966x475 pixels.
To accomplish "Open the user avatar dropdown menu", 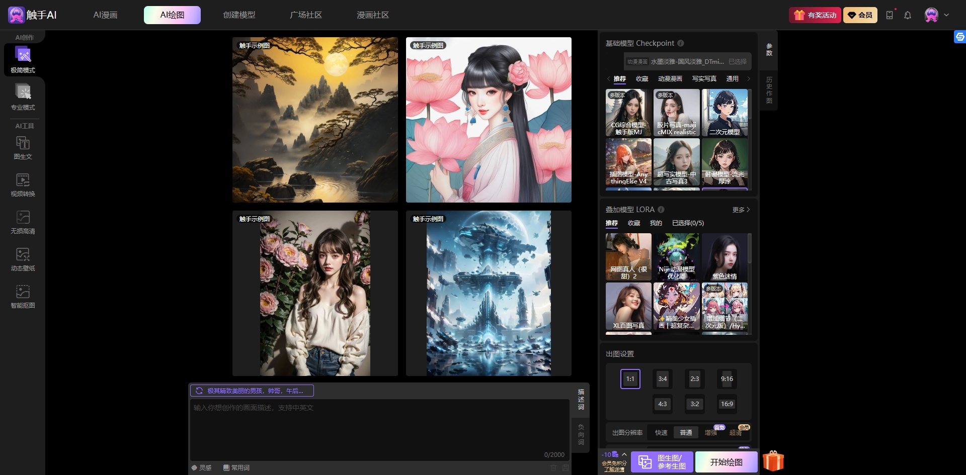I will (937, 15).
